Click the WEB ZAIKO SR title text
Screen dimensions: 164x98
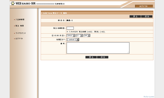tap(26, 4)
